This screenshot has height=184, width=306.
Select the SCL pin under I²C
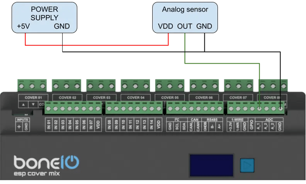point(177,127)
